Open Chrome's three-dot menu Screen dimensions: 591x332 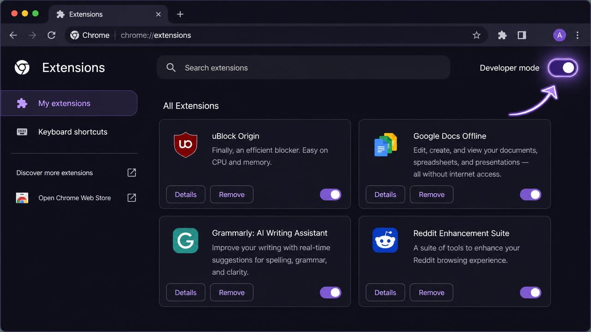(x=578, y=35)
